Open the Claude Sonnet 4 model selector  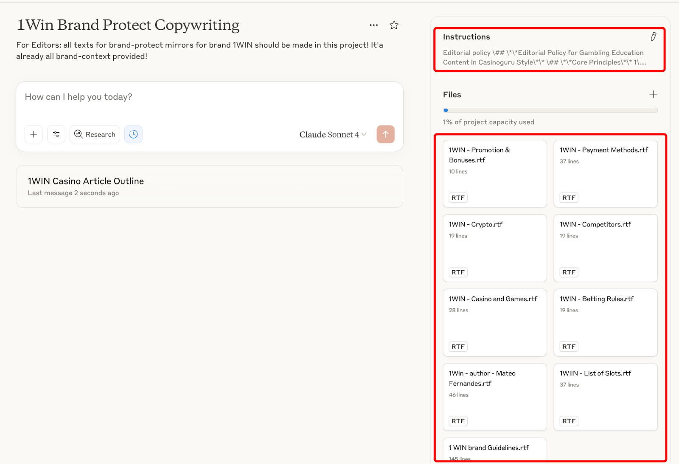(332, 134)
